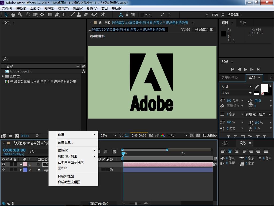The height and width of the screenshot is (206, 274).
Task: Take a snapshot with the camera icon
Action: pyautogui.click(x=151, y=135)
